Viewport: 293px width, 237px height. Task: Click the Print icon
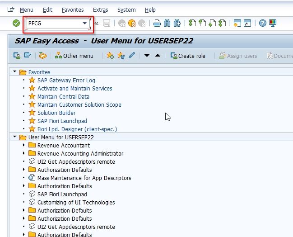tap(157, 23)
